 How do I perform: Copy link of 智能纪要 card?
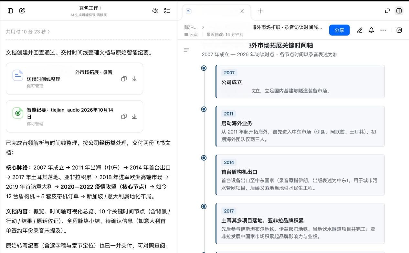tap(124, 117)
